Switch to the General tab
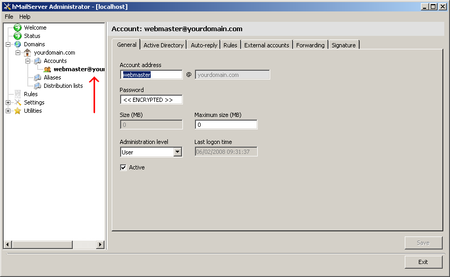The width and height of the screenshot is (450, 277). coord(127,45)
